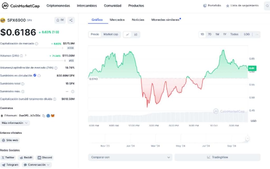
Task: Click the market cap rank progress bar
Action: point(32,48)
